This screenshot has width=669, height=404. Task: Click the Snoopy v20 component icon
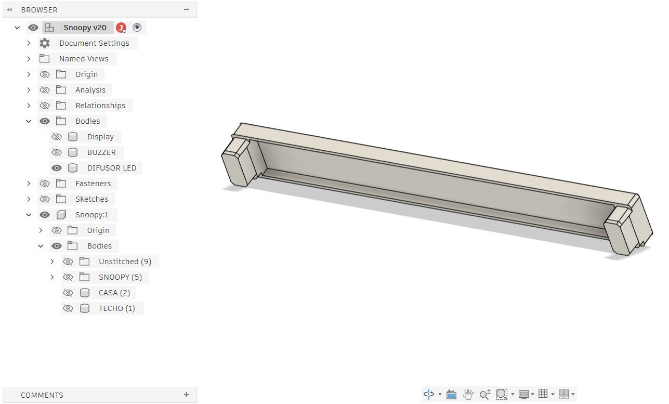tap(49, 28)
